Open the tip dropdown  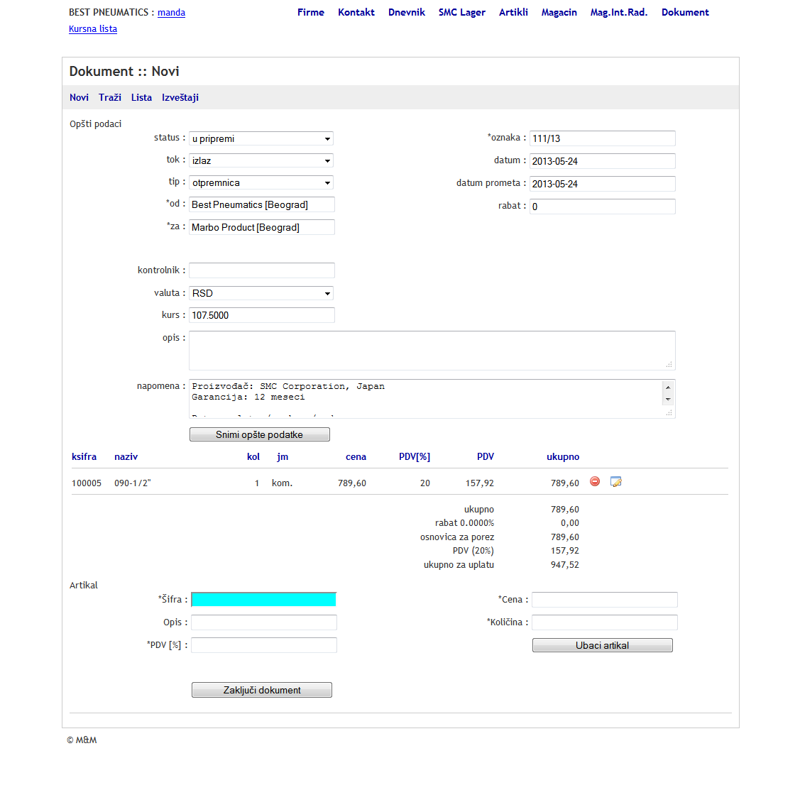point(261,182)
